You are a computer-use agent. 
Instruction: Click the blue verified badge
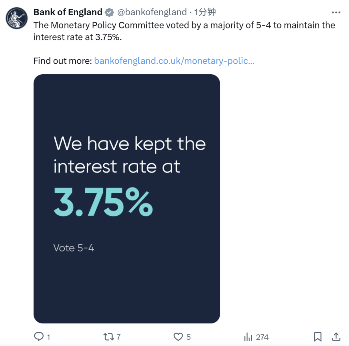tap(110, 13)
